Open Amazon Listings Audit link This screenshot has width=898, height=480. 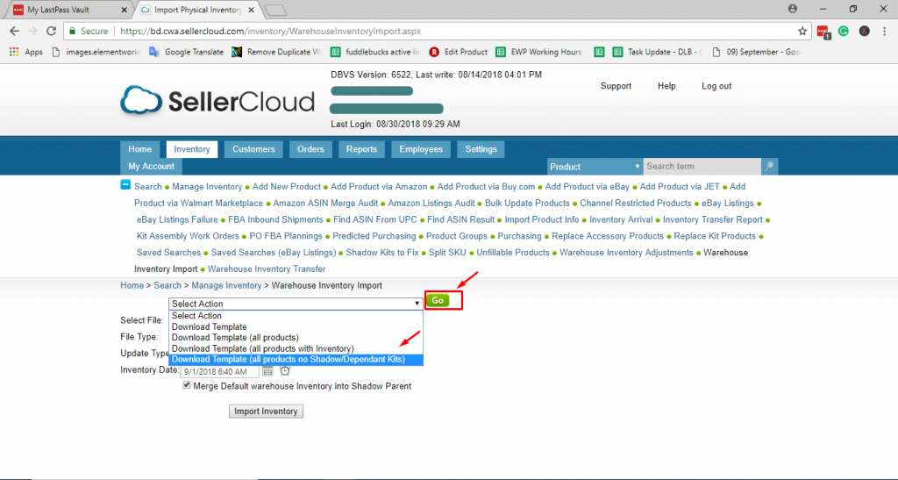point(431,204)
